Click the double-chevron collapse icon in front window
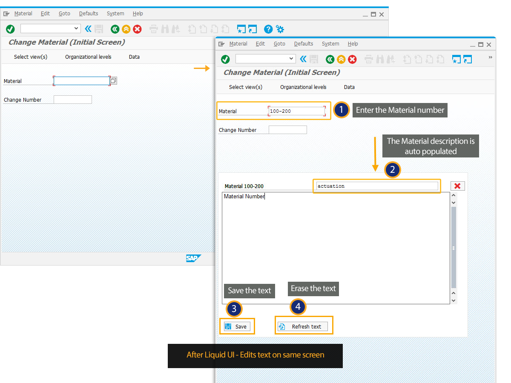The width and height of the screenshot is (511, 383). [x=303, y=59]
